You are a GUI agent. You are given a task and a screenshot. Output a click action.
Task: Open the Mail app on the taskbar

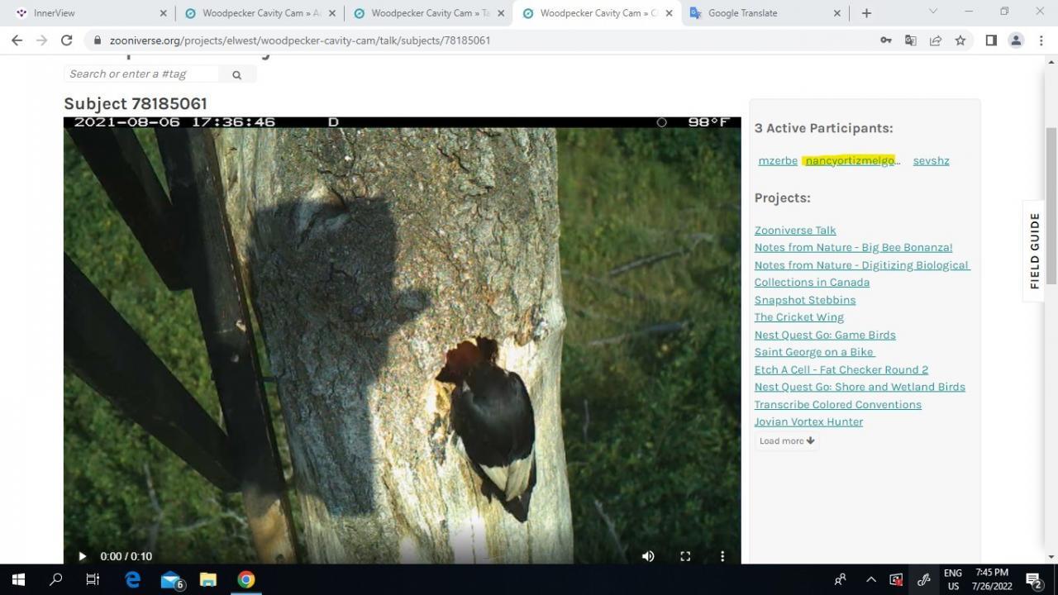[171, 579]
